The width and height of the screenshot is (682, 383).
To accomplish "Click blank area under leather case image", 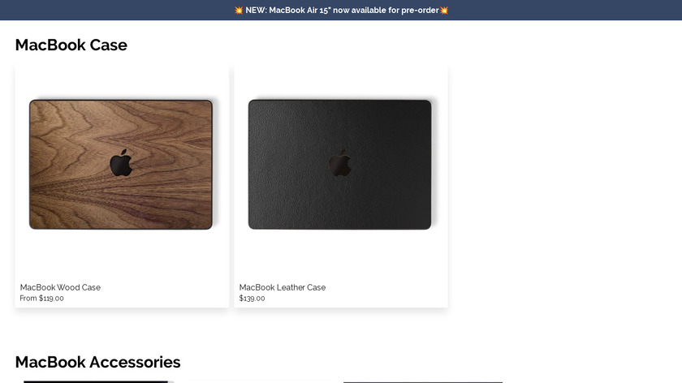I will (x=339, y=256).
